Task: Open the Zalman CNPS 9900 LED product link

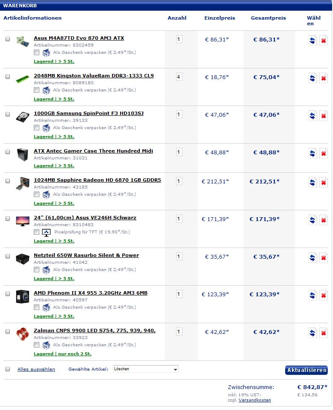Action: click(94, 330)
